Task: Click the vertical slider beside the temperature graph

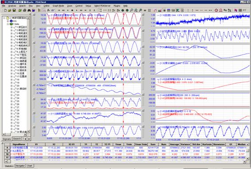Action: [34, 119]
